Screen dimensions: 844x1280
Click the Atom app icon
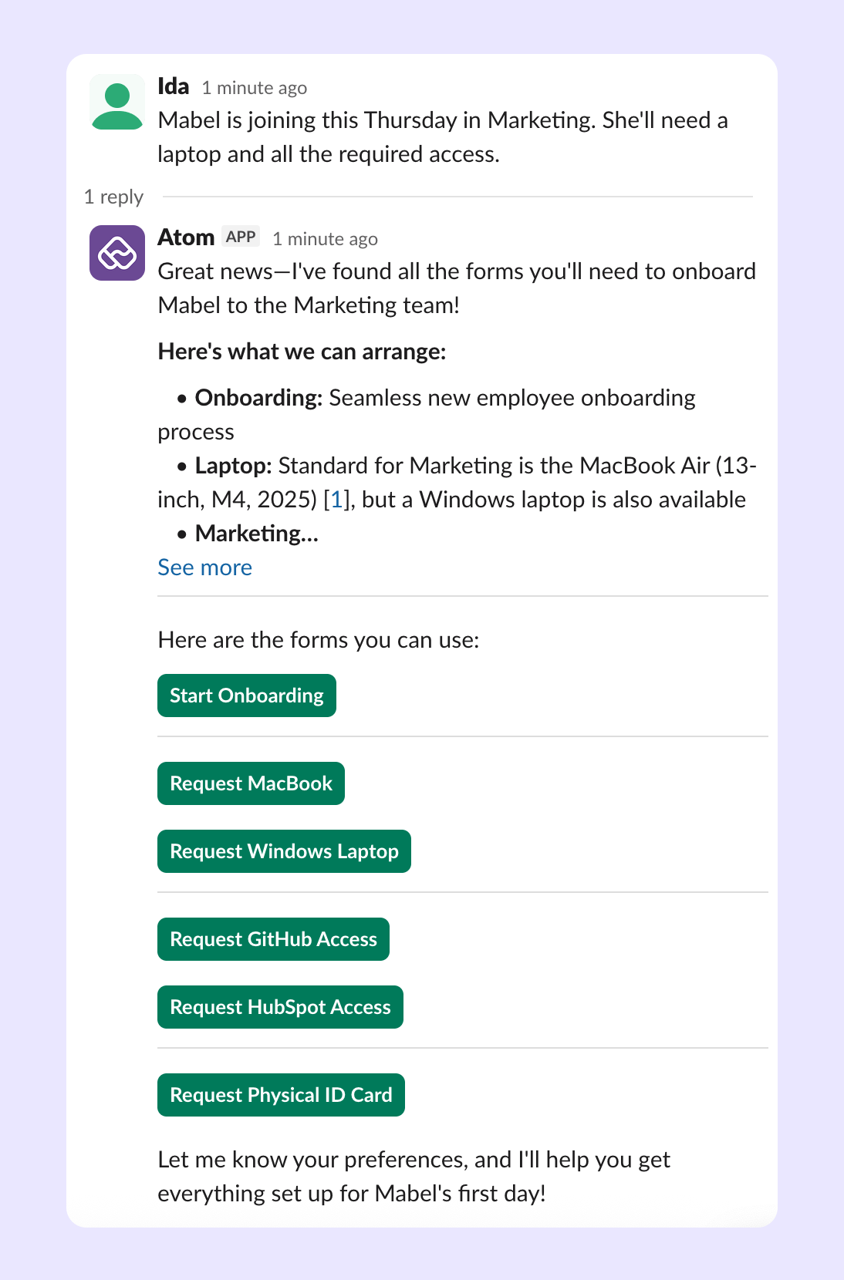116,252
